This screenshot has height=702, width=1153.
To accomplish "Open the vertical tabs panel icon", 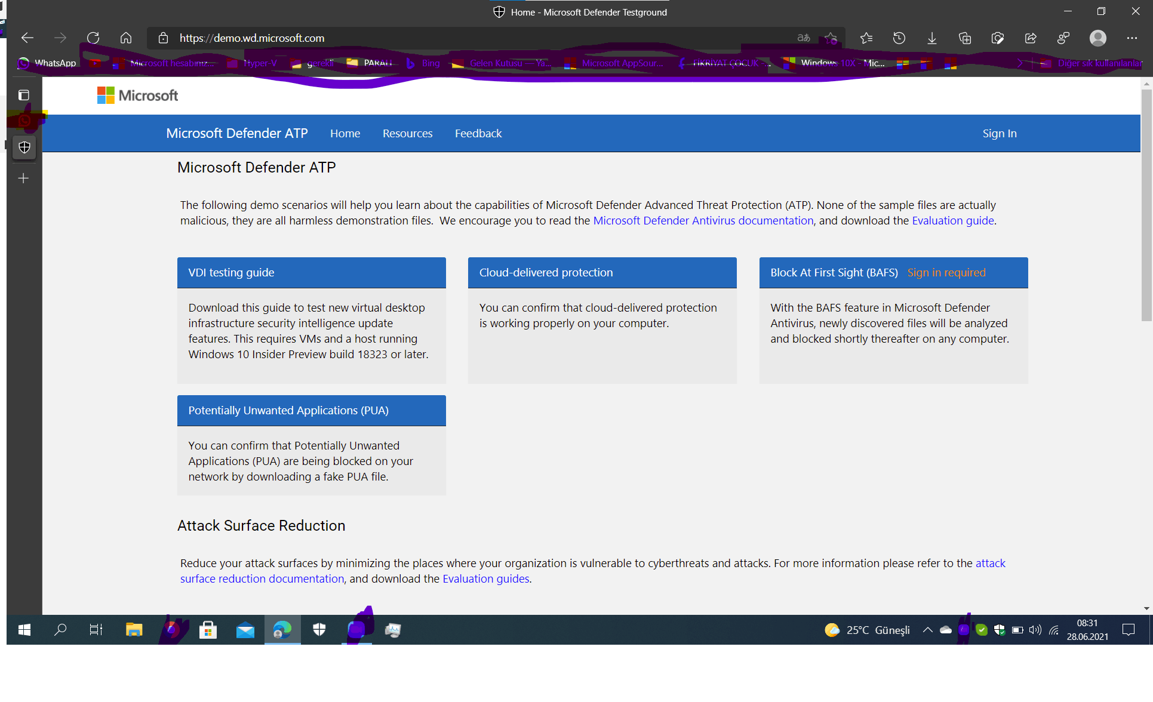I will click(x=24, y=95).
